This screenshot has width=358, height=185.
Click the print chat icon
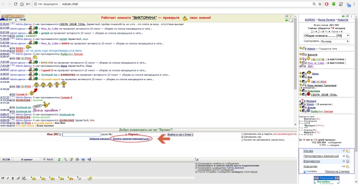point(77,159)
